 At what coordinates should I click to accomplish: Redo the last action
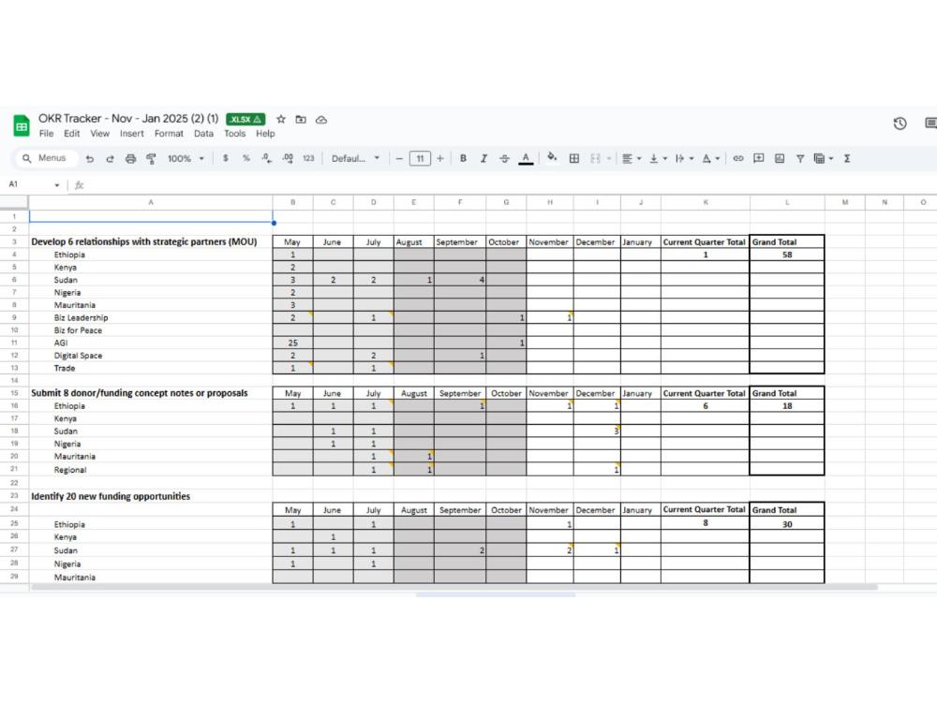click(110, 159)
